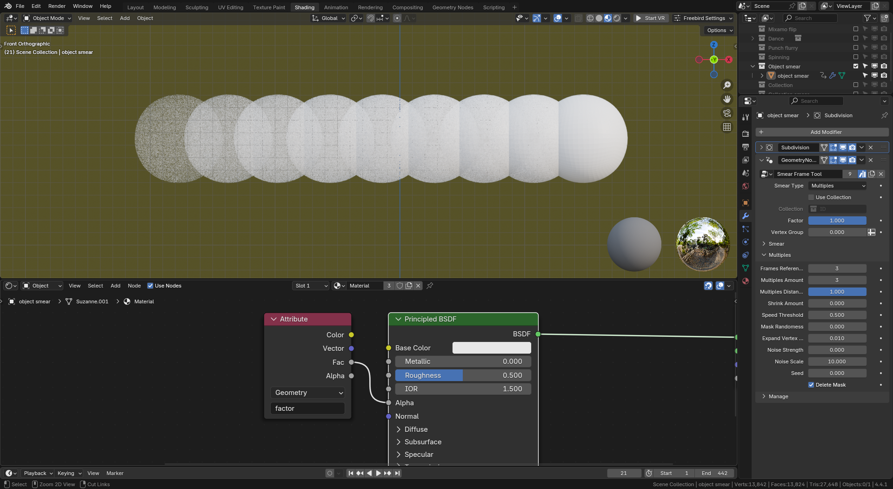Open the File menu
The image size is (893, 489).
(x=20, y=6)
